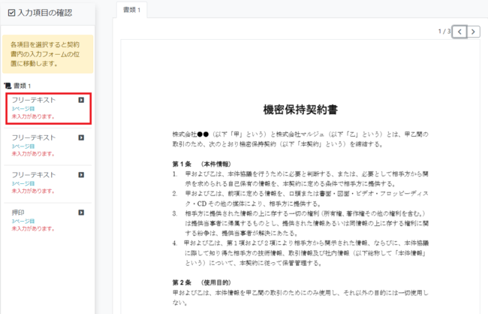The image size is (488, 314).
Task: Click document icon beside 書類 1 in sidebar
Action: (x=8, y=86)
